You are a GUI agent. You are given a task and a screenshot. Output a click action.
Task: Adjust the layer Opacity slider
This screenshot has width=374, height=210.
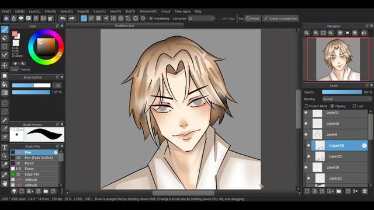[x=342, y=92]
